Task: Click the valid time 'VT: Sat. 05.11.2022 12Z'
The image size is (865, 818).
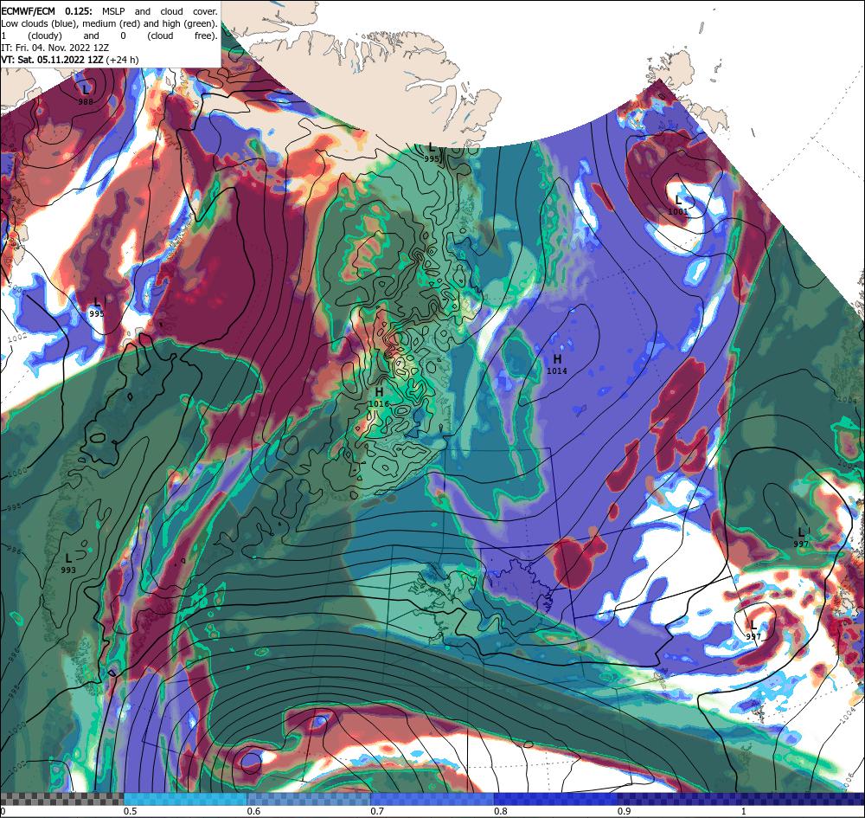Action: click(52, 60)
